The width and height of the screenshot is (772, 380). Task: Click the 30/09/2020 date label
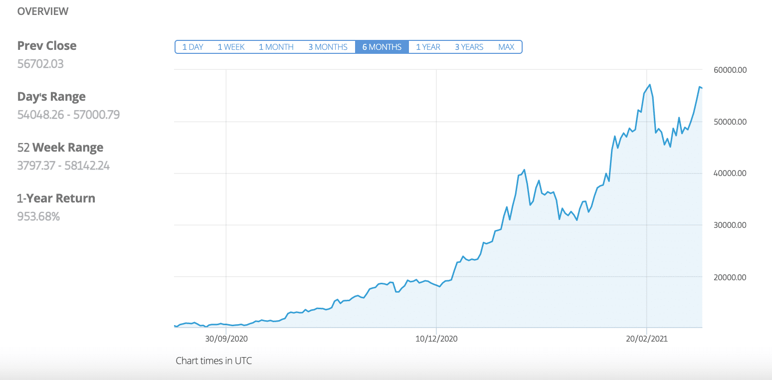coord(226,339)
